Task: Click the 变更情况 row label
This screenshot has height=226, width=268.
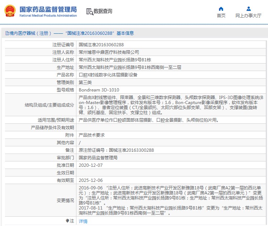Action: pos(65,201)
